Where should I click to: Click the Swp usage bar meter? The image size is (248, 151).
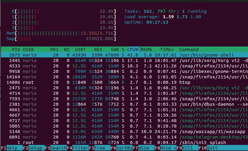click(x=61, y=39)
